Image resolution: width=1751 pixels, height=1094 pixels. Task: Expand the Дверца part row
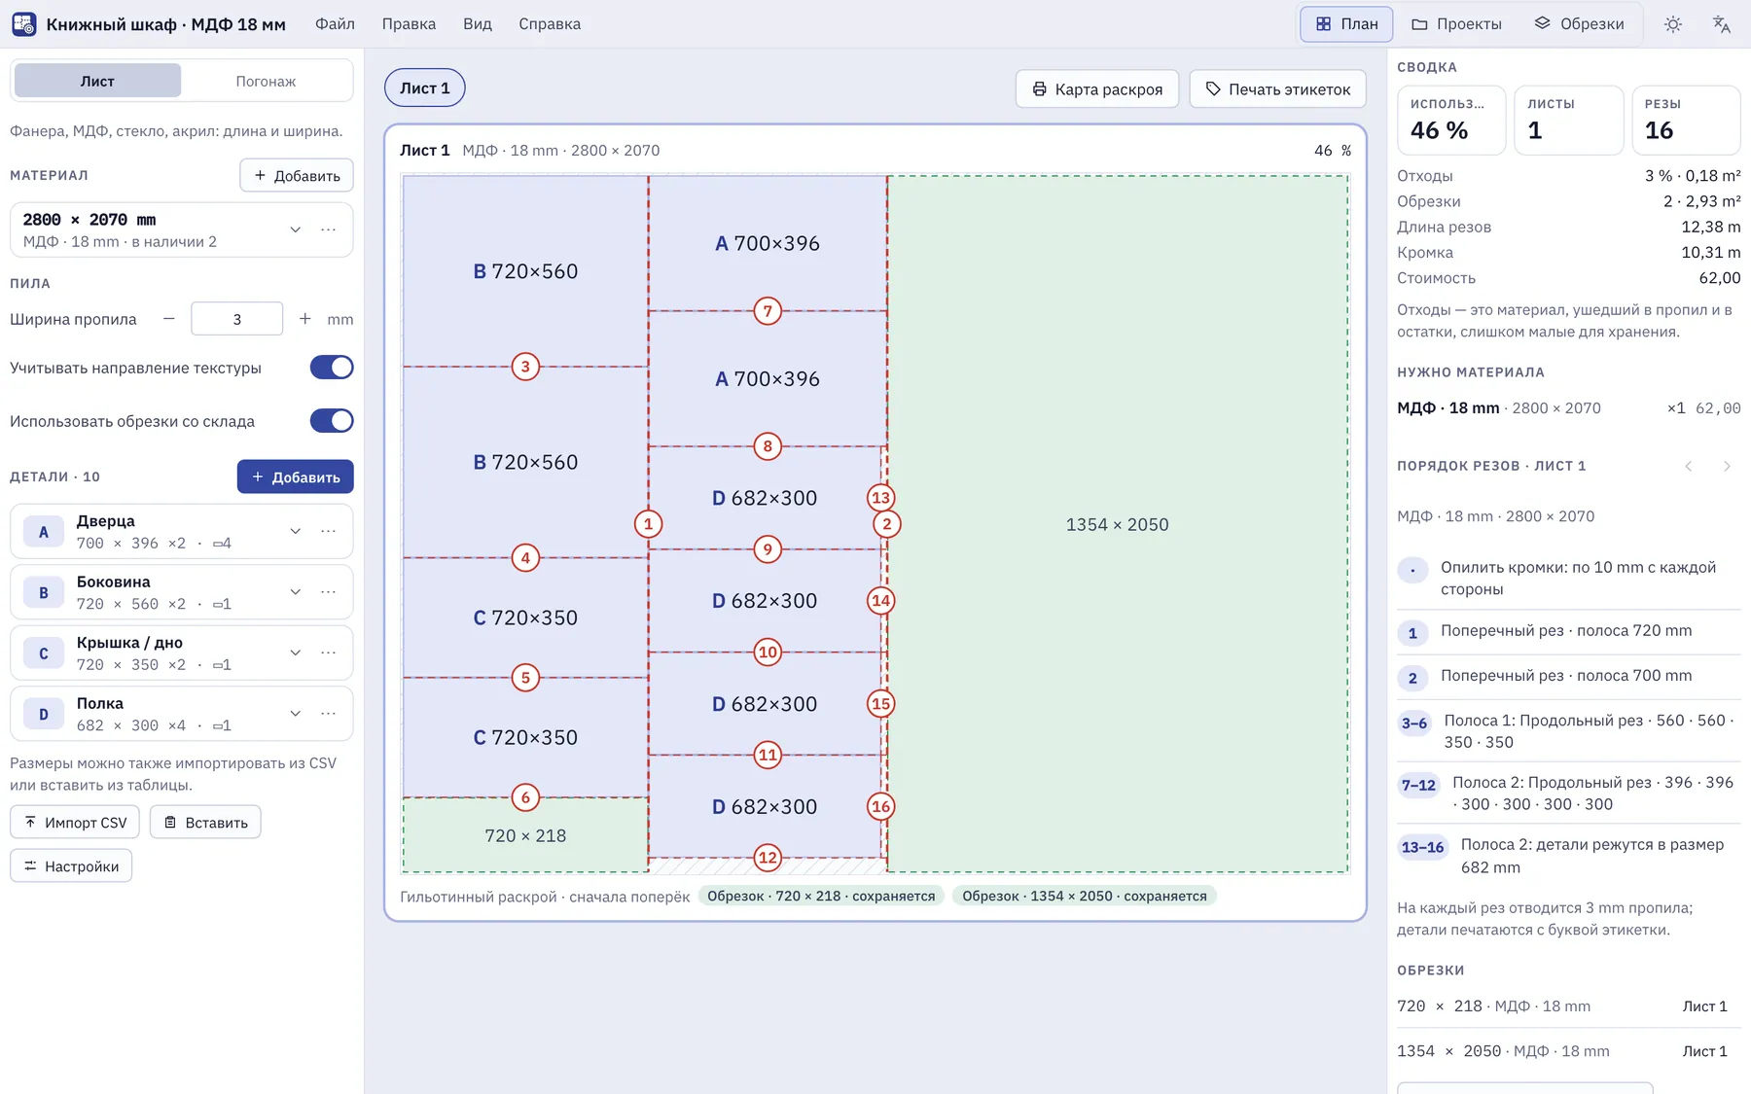(295, 531)
